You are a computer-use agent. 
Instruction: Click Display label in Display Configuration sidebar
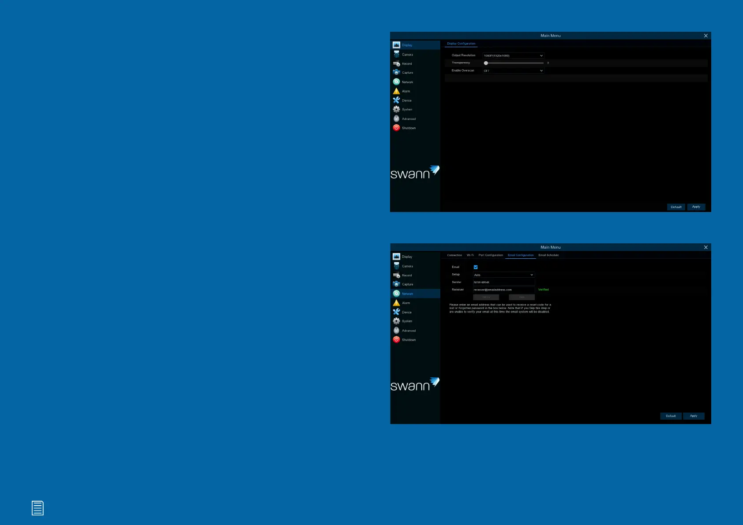point(407,45)
